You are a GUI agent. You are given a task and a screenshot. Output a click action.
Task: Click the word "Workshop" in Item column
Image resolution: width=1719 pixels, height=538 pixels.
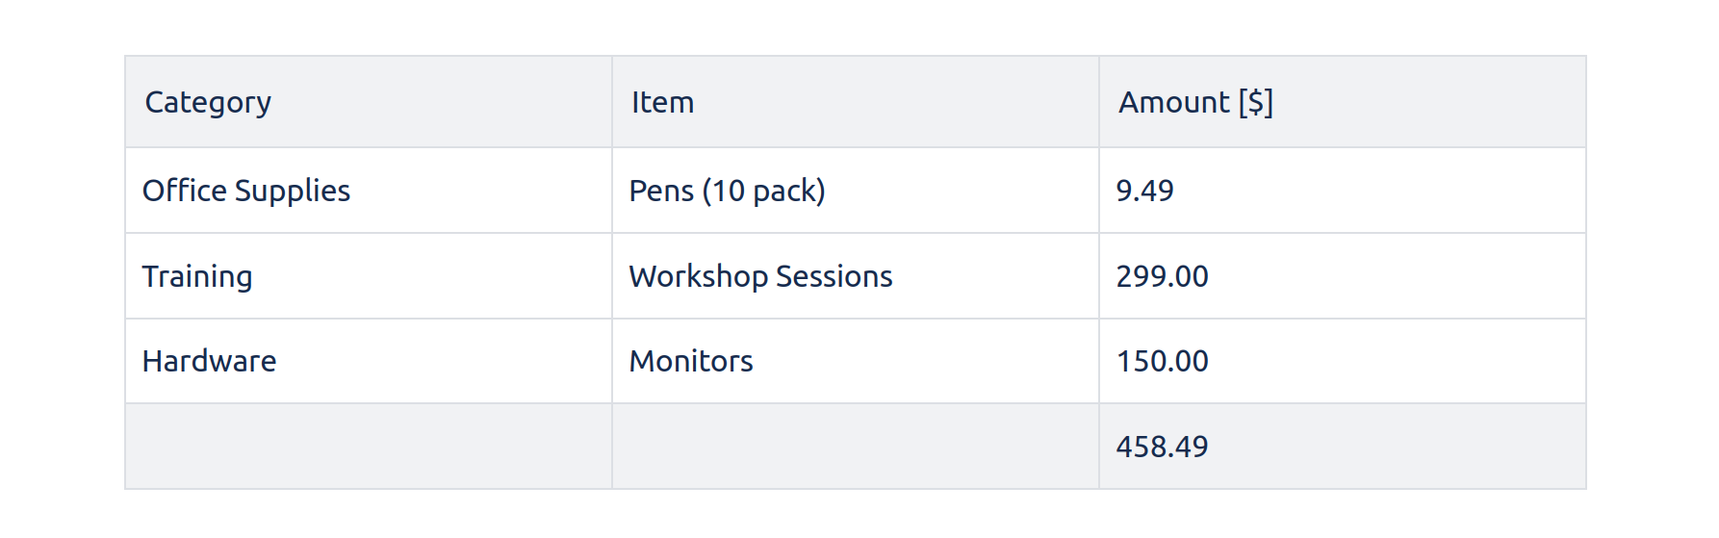point(698,276)
